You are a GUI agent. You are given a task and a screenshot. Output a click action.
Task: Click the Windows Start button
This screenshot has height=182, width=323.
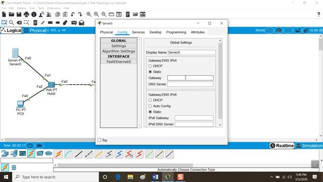pyautogui.click(x=6, y=177)
